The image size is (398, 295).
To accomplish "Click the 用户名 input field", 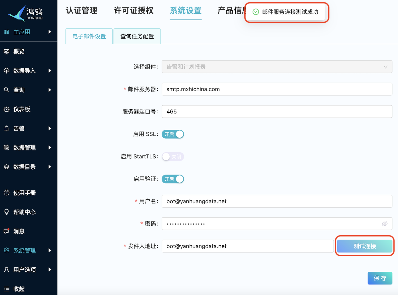I will coord(277,201).
